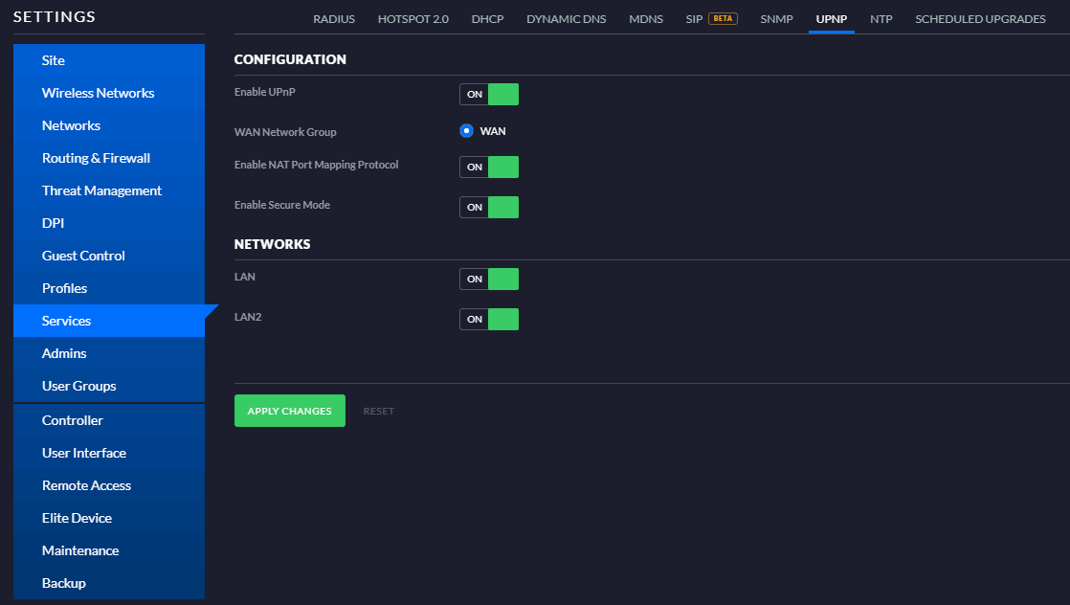Open the Scheduled Upgrades tab

[x=980, y=19]
